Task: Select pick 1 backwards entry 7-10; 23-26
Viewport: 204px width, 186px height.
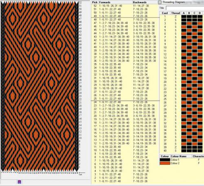Action: 140,181
